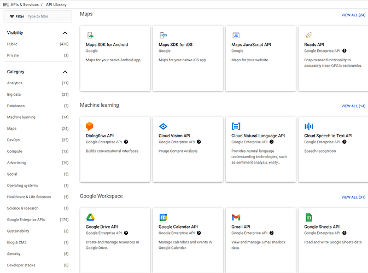Select the Dialogflow API orange cube icon

pyautogui.click(x=90, y=126)
